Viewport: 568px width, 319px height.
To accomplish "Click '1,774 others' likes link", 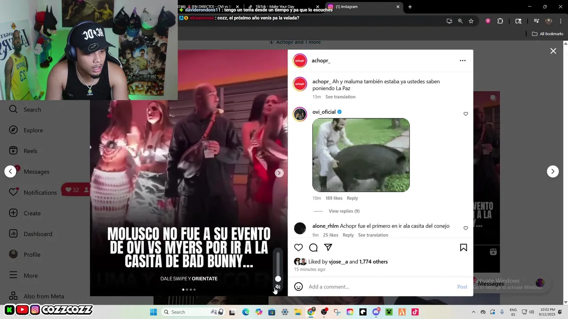I will pos(373,262).
